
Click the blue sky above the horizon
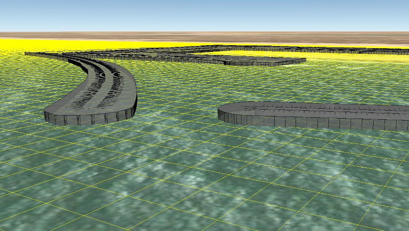[x=204, y=15]
